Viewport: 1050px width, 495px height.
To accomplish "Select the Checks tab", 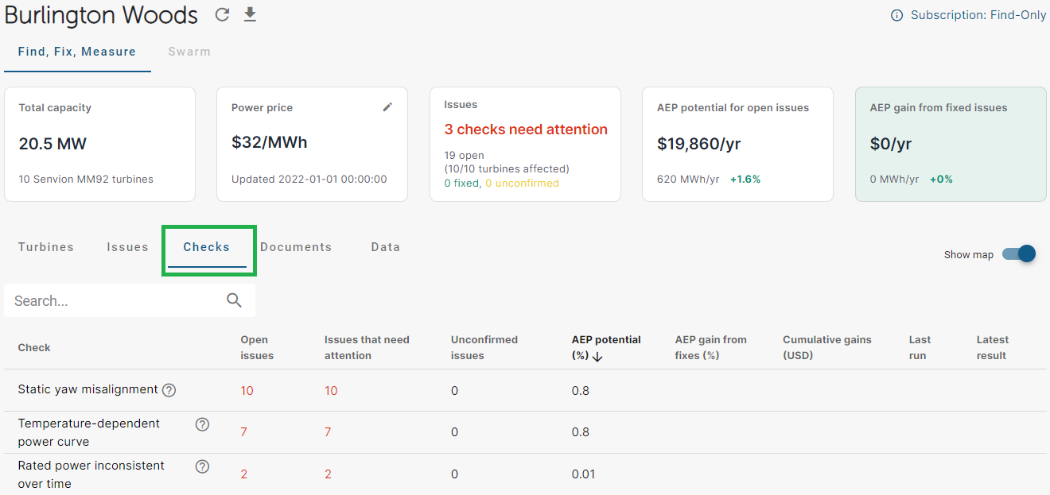I will [207, 247].
